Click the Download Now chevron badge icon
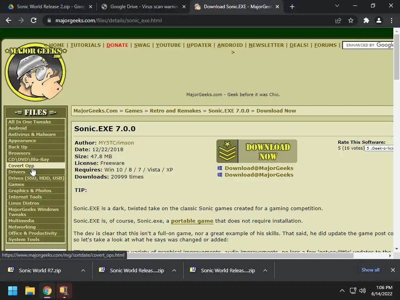The width and height of the screenshot is (400, 300). [227, 151]
